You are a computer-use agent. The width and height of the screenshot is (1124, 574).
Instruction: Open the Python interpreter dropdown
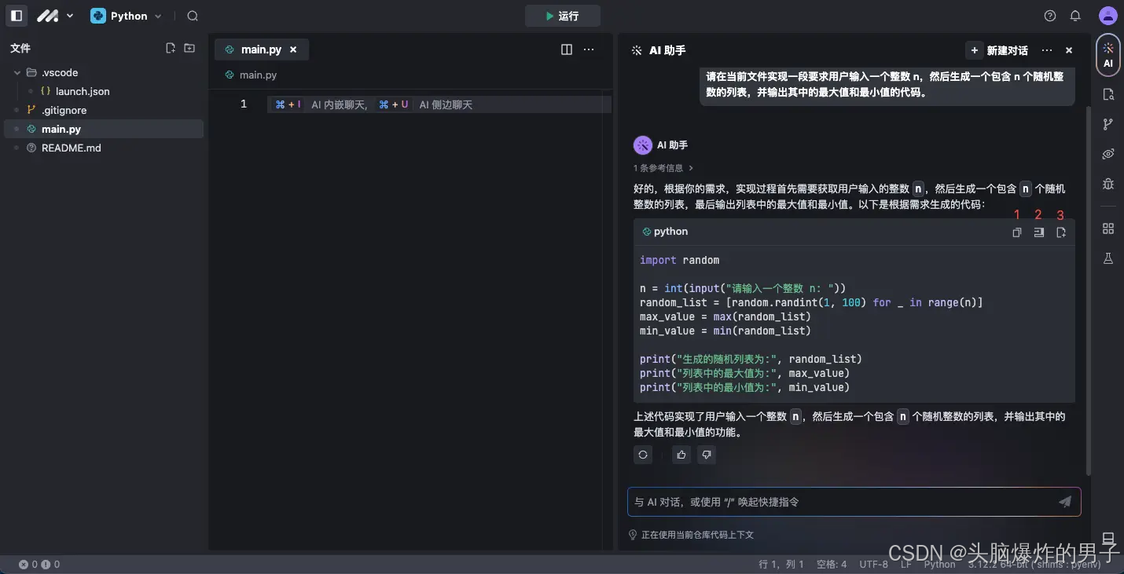click(158, 16)
